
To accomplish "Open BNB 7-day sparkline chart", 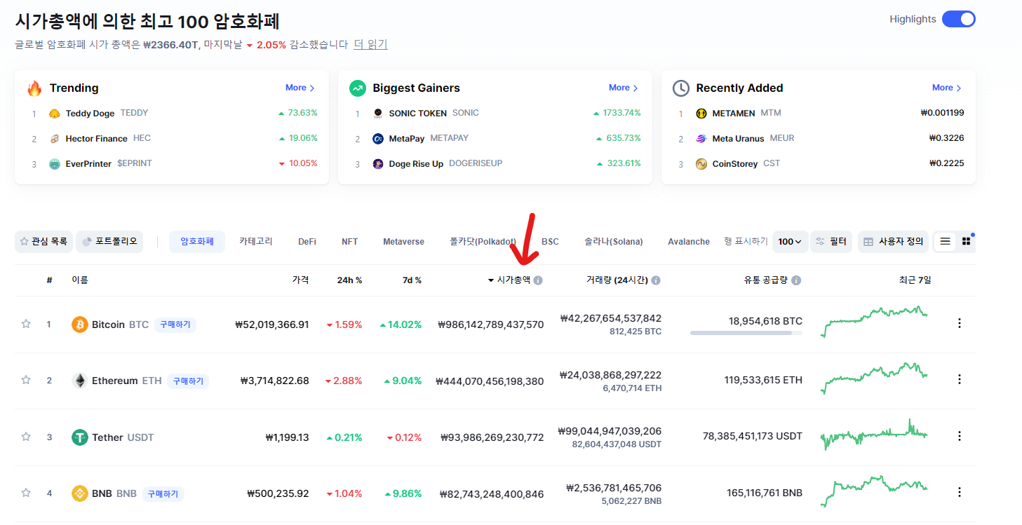I will click(874, 491).
